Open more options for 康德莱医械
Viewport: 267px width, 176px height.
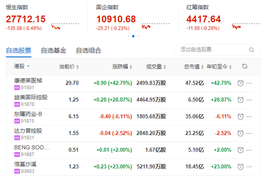click(249, 83)
